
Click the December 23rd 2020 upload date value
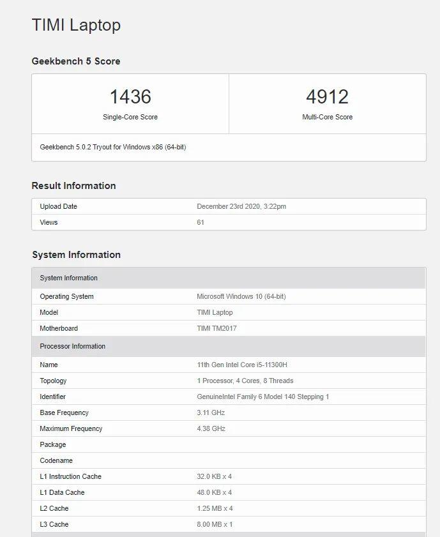pyautogui.click(x=241, y=207)
